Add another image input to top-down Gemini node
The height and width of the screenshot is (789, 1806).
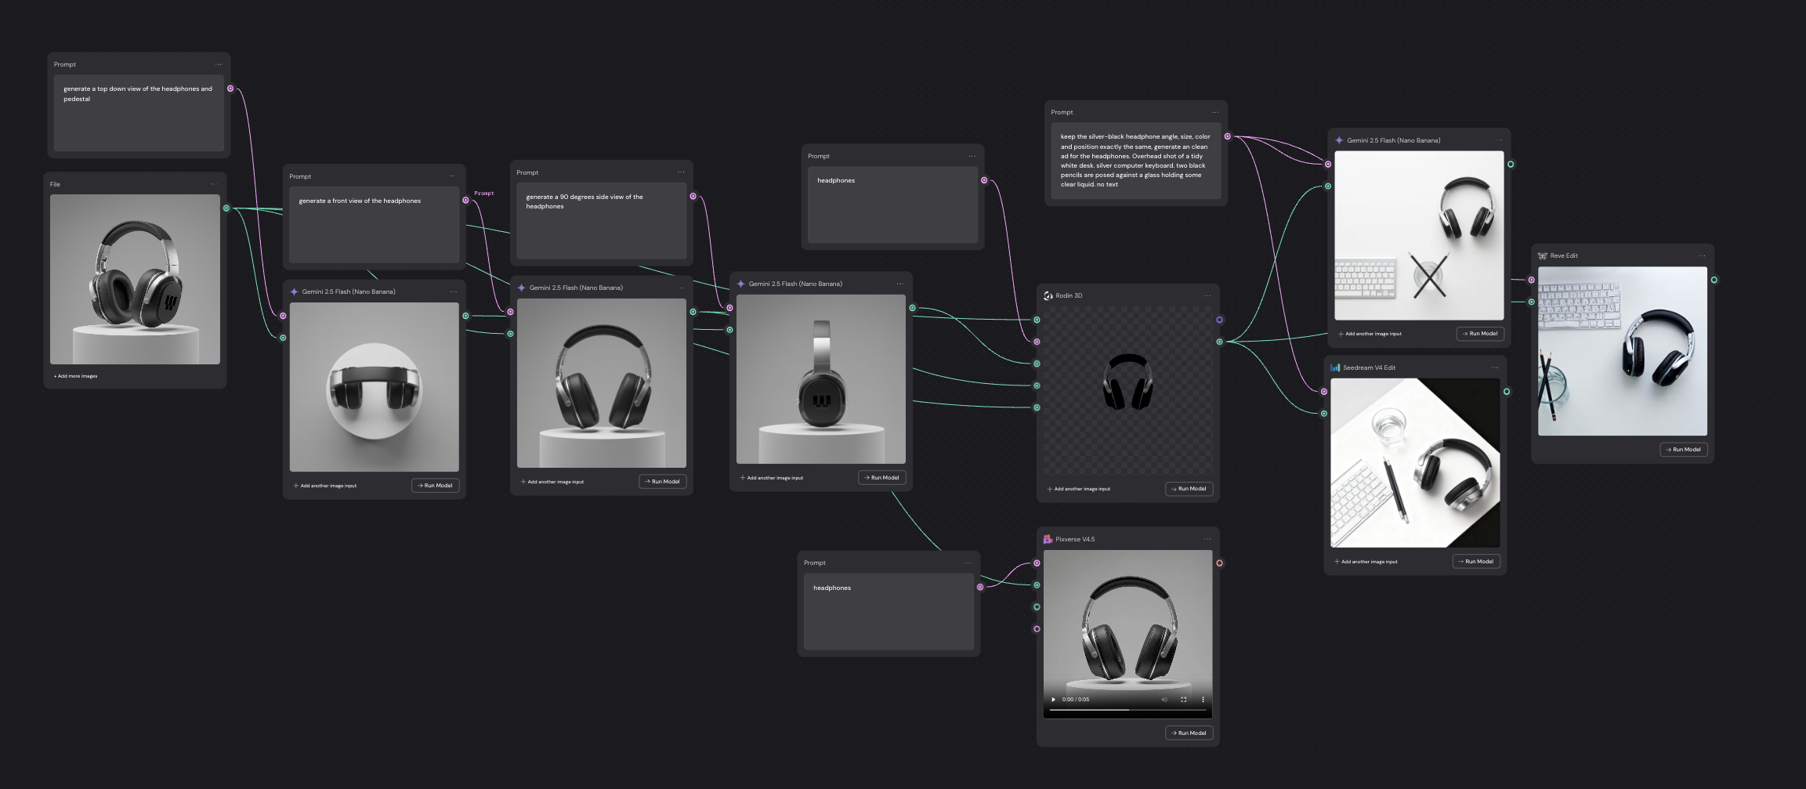tap(325, 486)
